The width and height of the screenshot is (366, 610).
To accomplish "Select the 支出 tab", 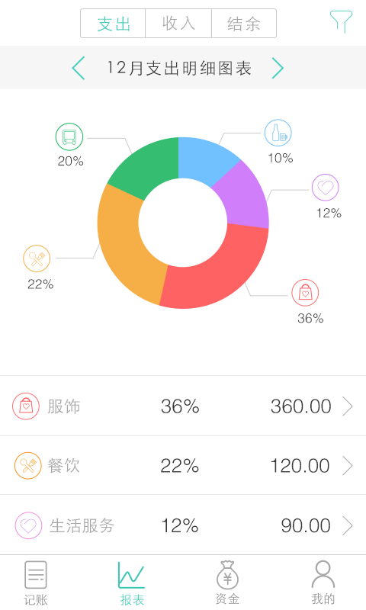I will point(113,24).
